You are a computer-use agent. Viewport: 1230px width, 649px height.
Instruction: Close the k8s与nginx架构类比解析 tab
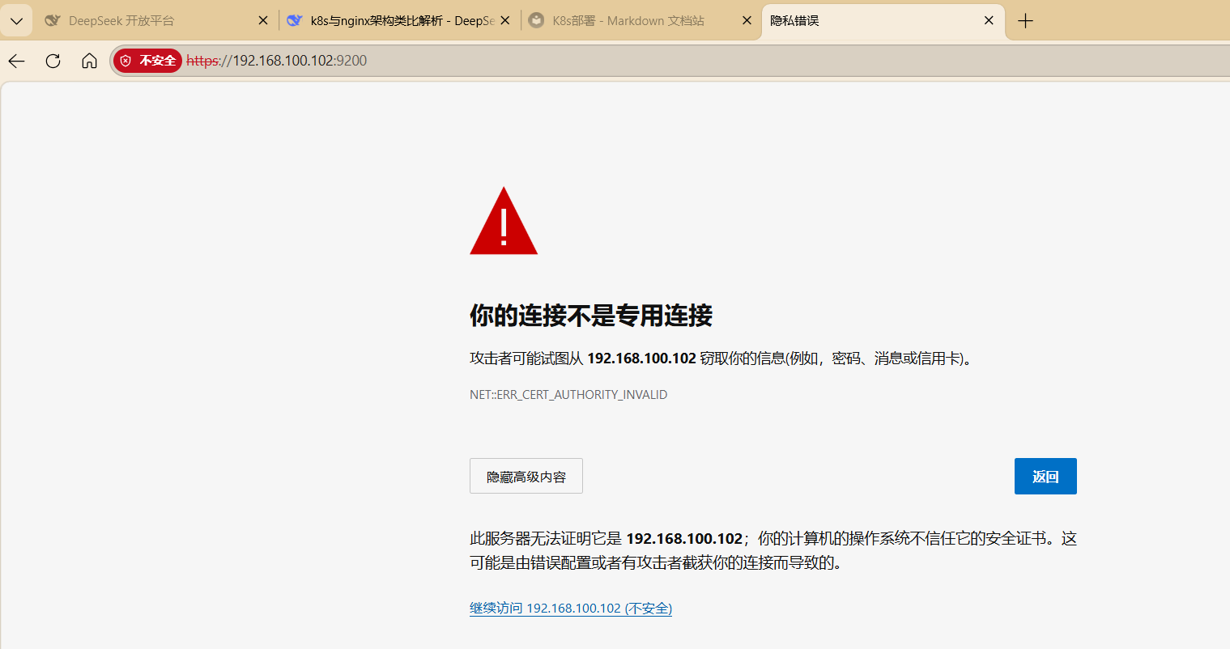point(505,21)
